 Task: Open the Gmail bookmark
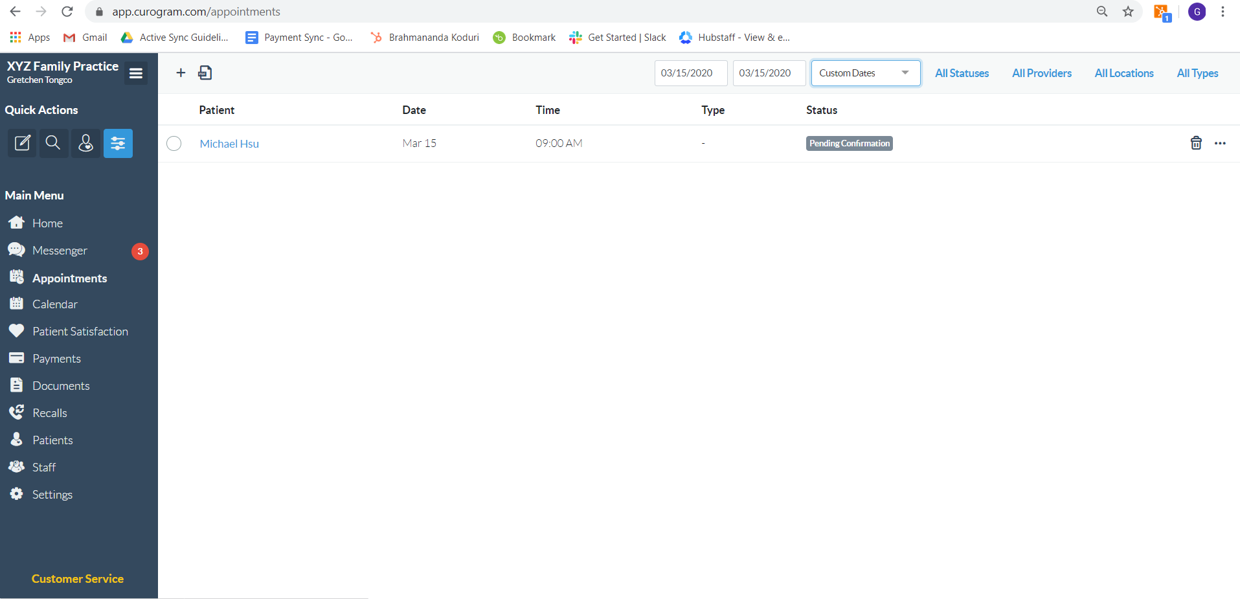pyautogui.click(x=85, y=38)
